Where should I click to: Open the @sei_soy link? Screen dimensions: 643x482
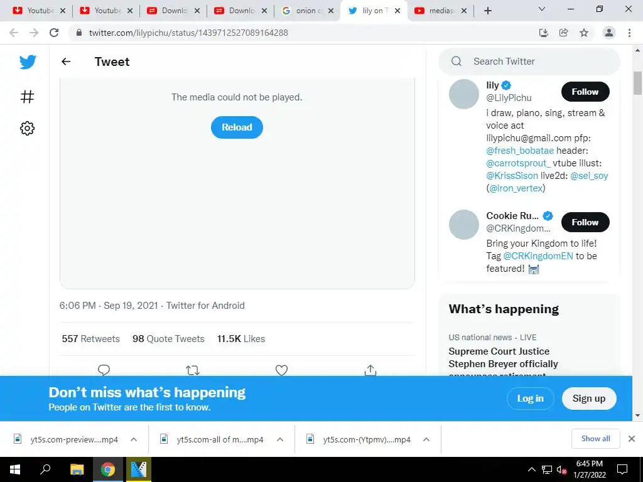click(589, 176)
